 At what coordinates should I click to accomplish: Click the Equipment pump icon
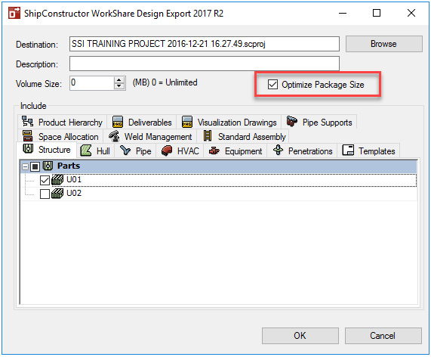tap(214, 151)
